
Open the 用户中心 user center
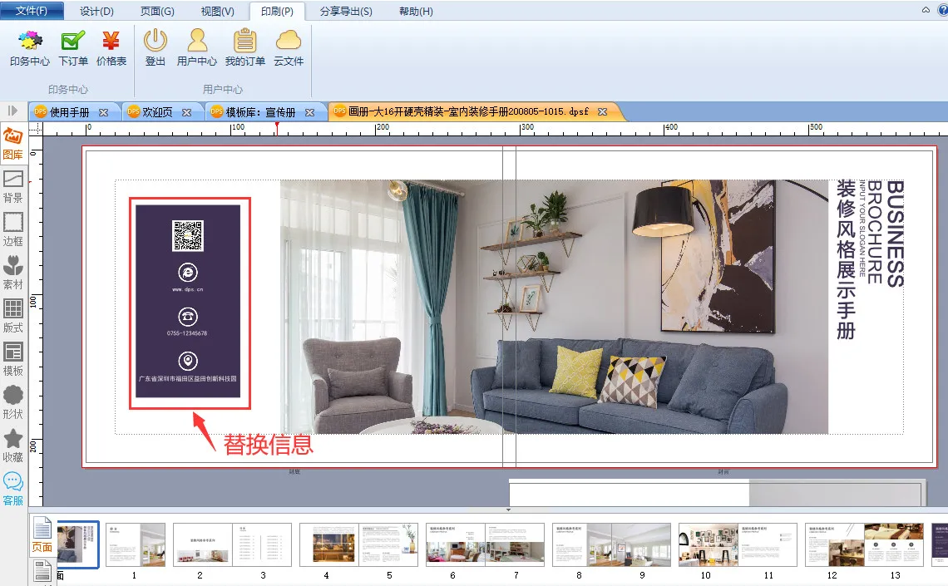pyautogui.click(x=197, y=48)
